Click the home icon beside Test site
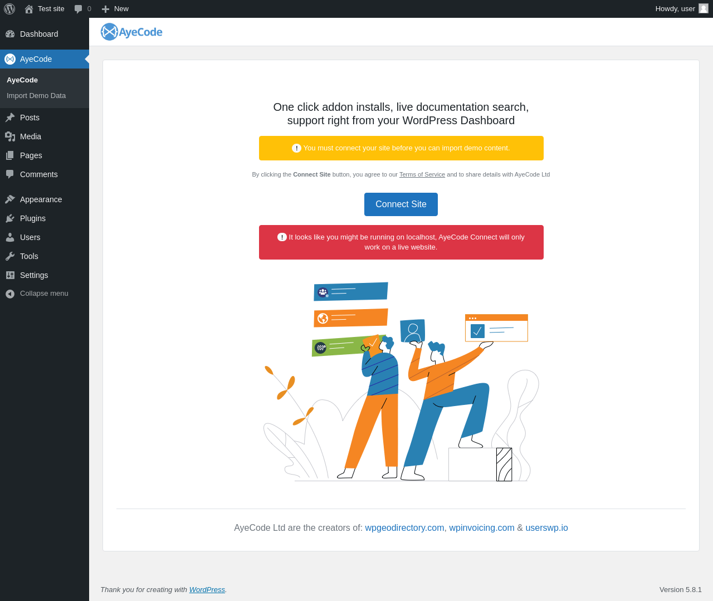 (29, 9)
